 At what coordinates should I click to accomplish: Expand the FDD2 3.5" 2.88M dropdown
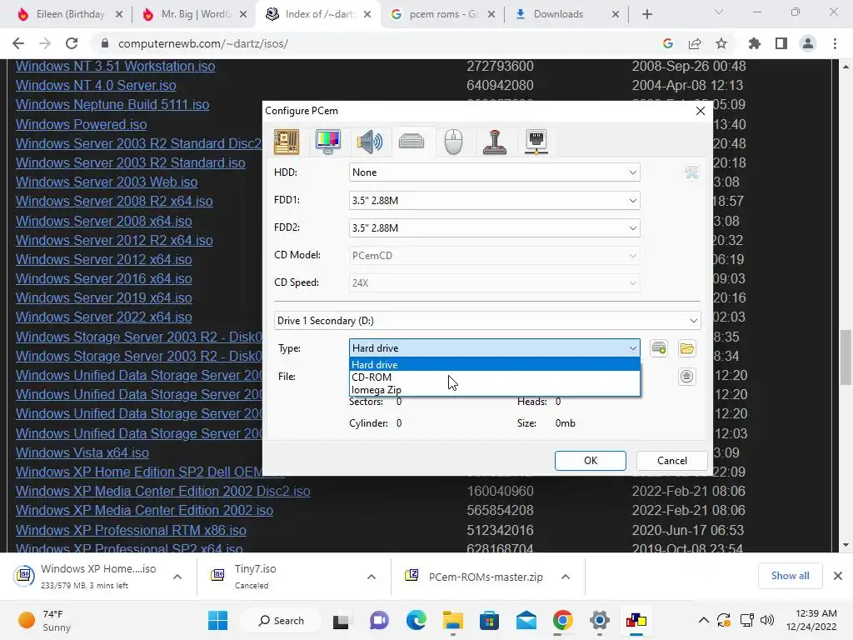494,228
